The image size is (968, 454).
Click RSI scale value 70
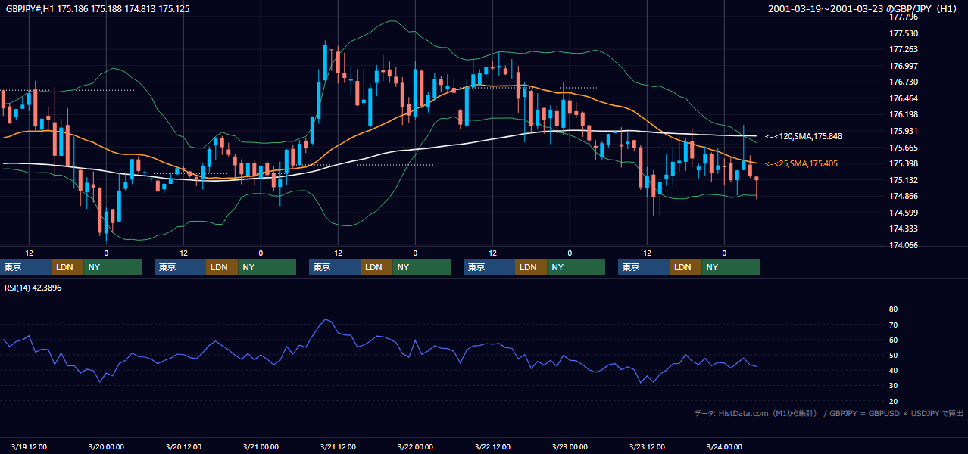[893, 325]
